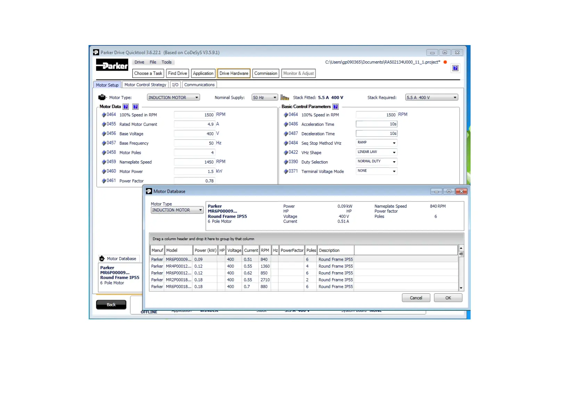Sort table by RPM column header

(265, 250)
